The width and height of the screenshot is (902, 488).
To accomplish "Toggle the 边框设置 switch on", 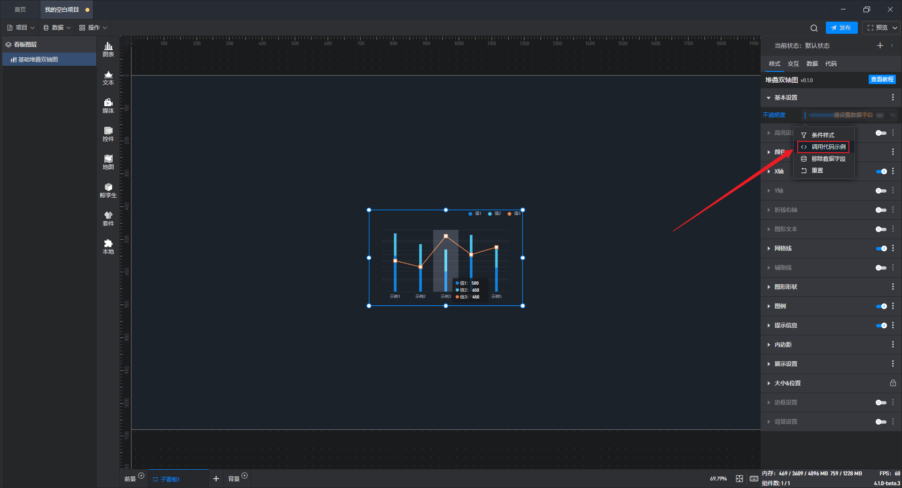I will tap(881, 403).
